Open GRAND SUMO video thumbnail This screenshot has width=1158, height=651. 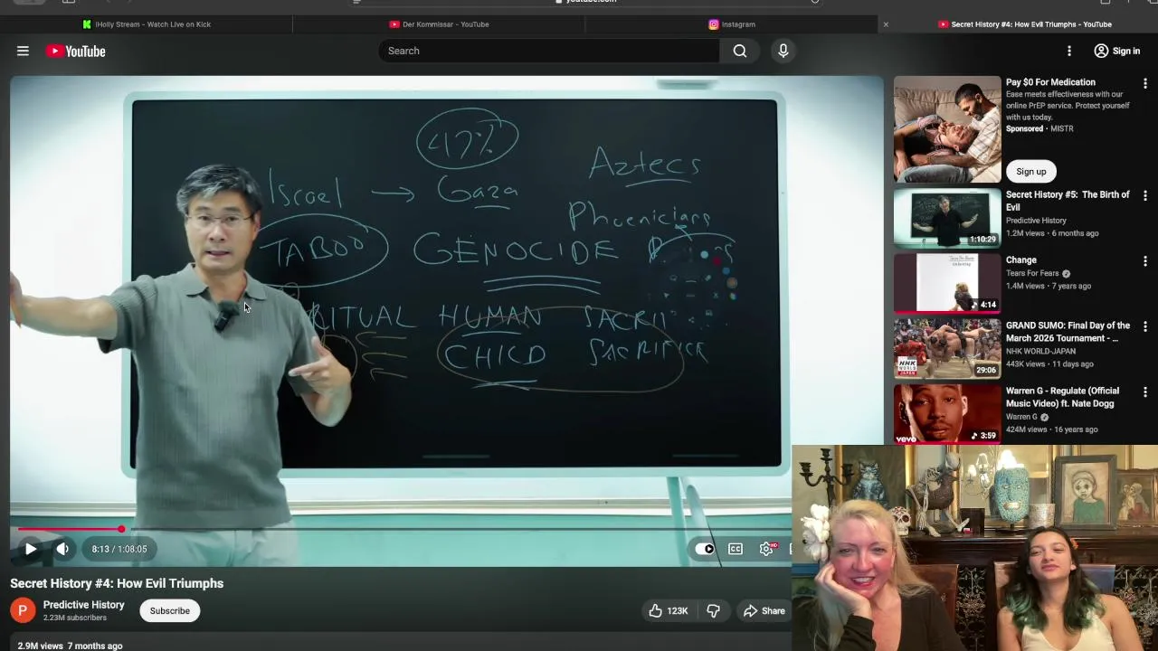click(947, 348)
